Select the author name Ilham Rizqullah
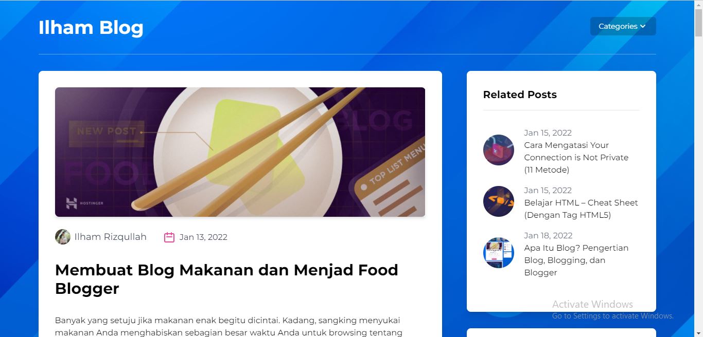The height and width of the screenshot is (337, 703). (x=111, y=237)
